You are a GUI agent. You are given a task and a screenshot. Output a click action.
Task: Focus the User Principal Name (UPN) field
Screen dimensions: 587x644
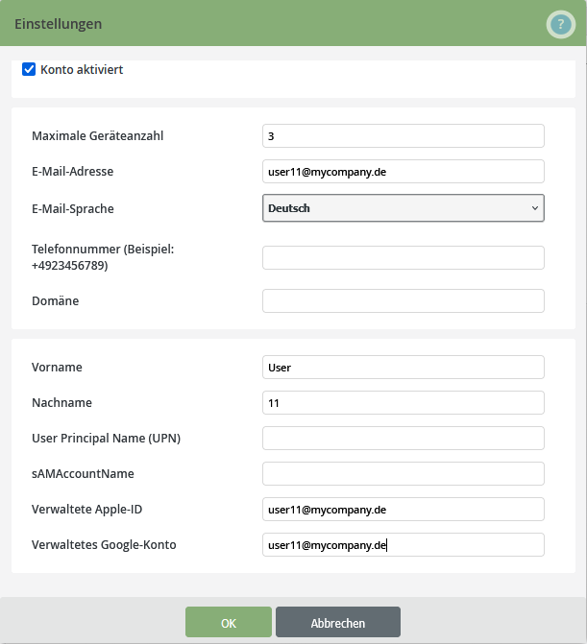click(x=404, y=439)
